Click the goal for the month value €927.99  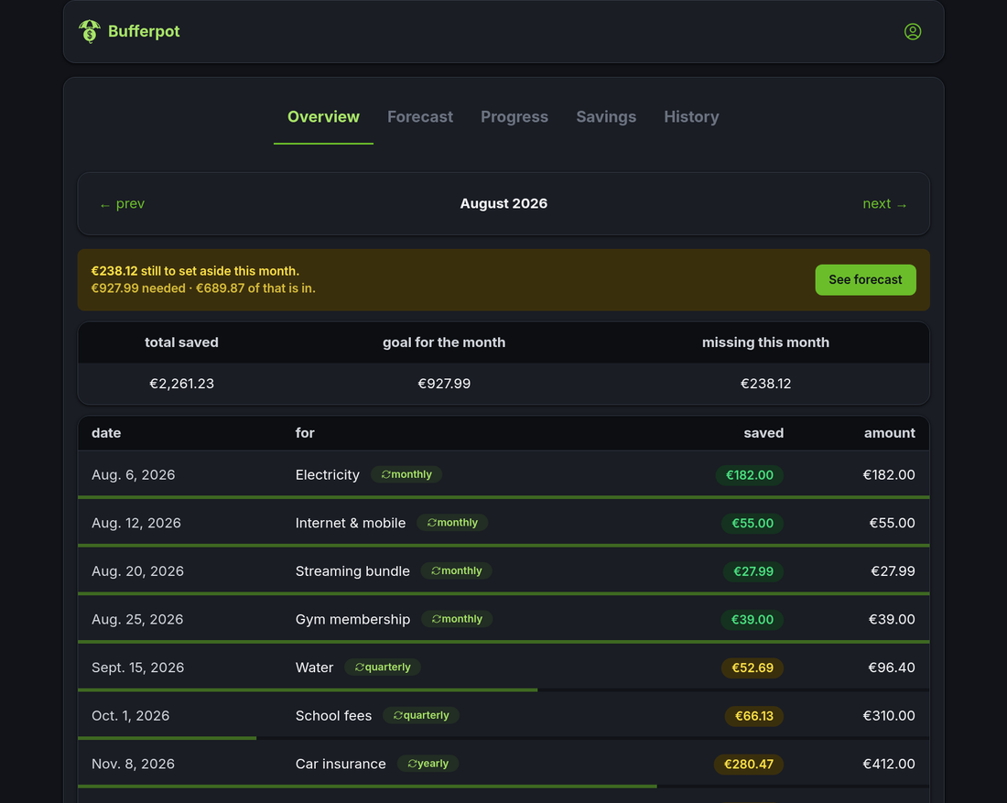pyautogui.click(x=444, y=384)
